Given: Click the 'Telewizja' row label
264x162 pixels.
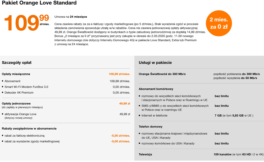Looking at the screenshot, I should [x=145, y=154].
